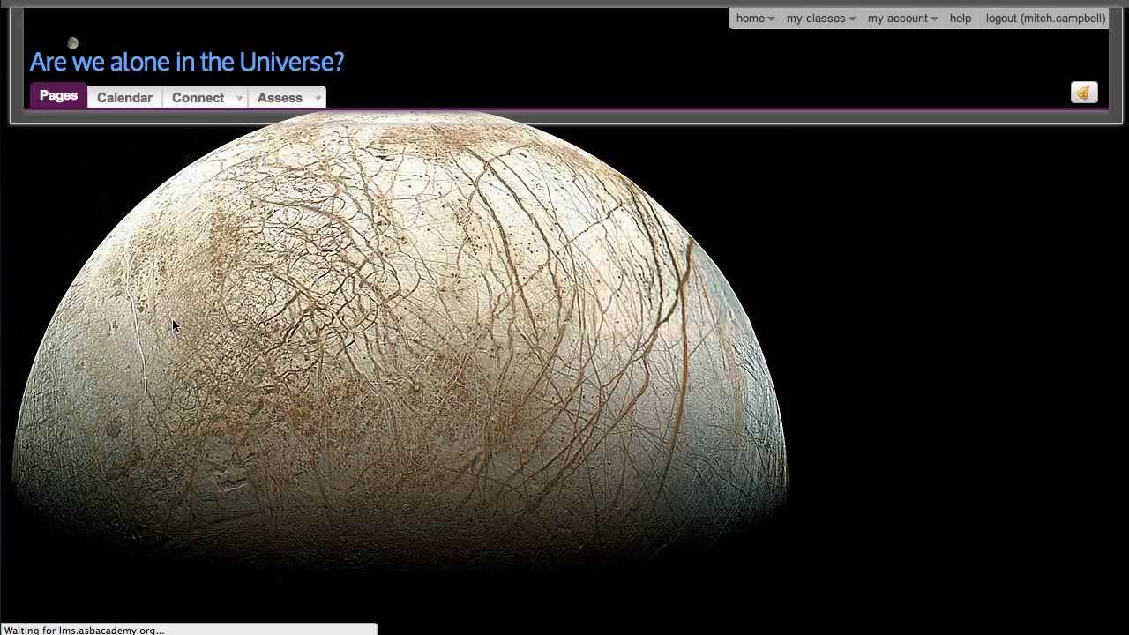Open the my account dropdown menu
1129x635 pixels.
[x=902, y=19]
